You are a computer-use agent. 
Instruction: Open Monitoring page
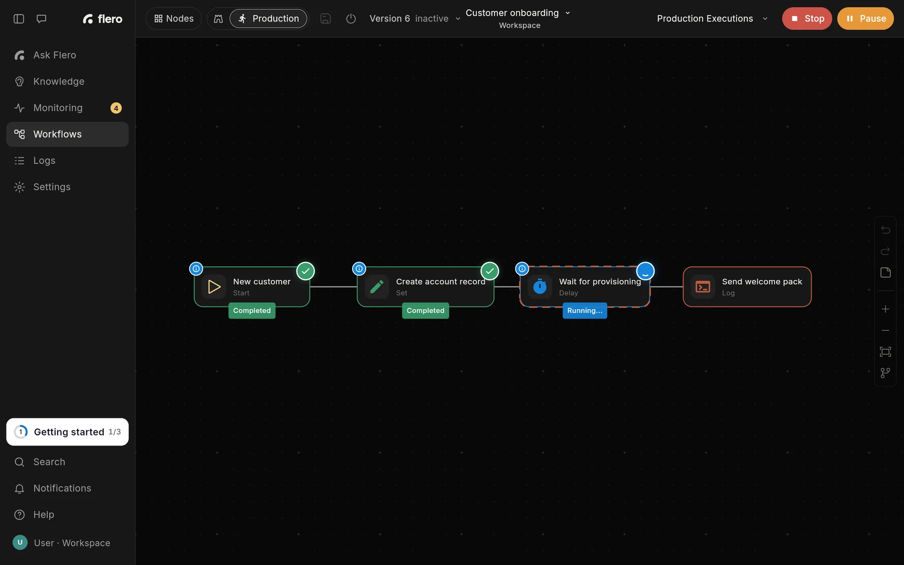67,108
